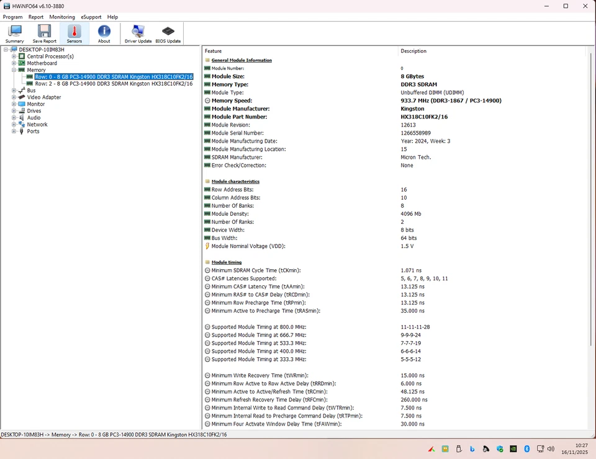Open the eSupport menu
Screen dimensions: 596x459
click(x=91, y=17)
